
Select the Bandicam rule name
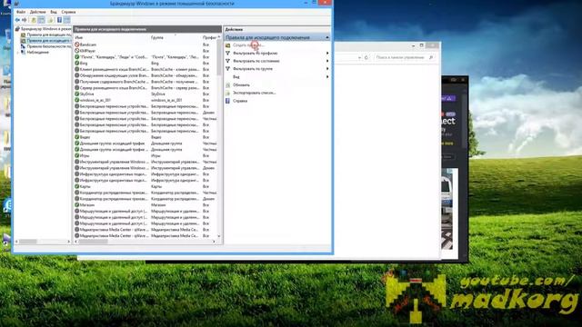pos(88,45)
